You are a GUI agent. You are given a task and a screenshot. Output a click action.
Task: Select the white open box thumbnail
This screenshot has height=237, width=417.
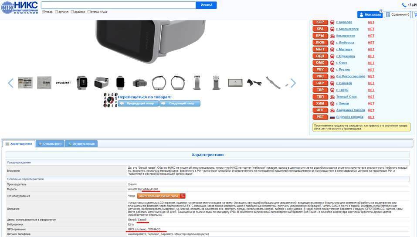[235, 83]
